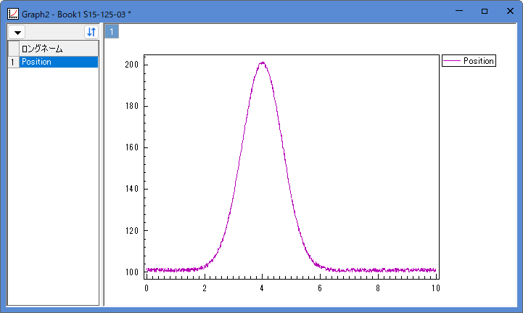Click the Graph2 window title icon
523x313 pixels.
click(x=13, y=14)
